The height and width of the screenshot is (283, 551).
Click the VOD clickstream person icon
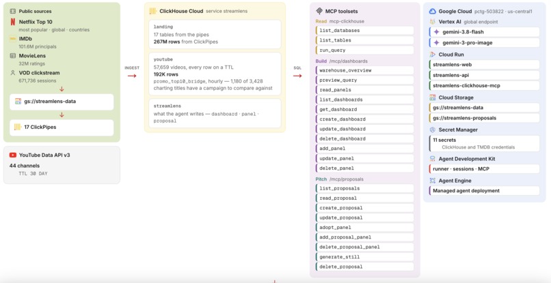(13, 73)
